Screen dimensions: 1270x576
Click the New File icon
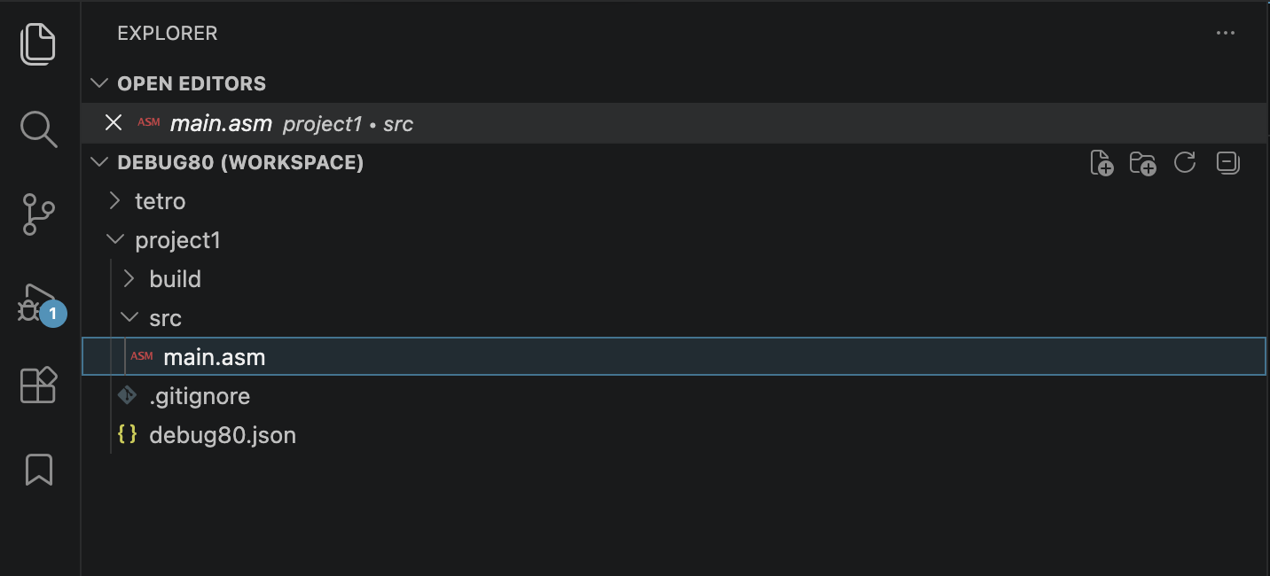[x=1101, y=163]
